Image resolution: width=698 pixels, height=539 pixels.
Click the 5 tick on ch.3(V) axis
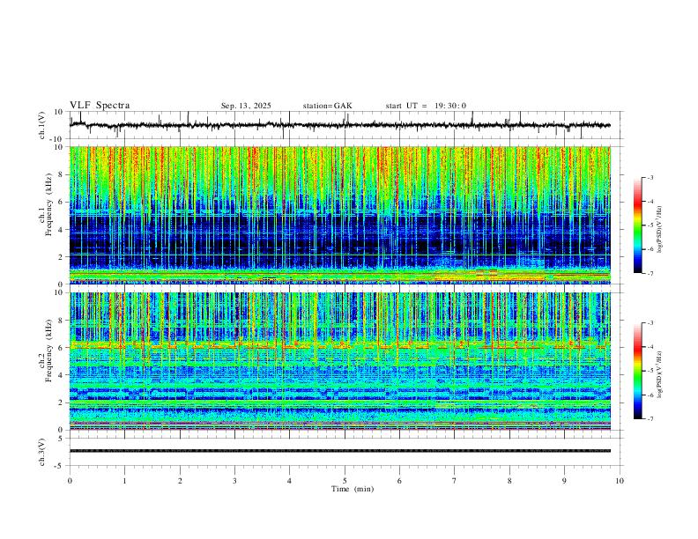62,438
